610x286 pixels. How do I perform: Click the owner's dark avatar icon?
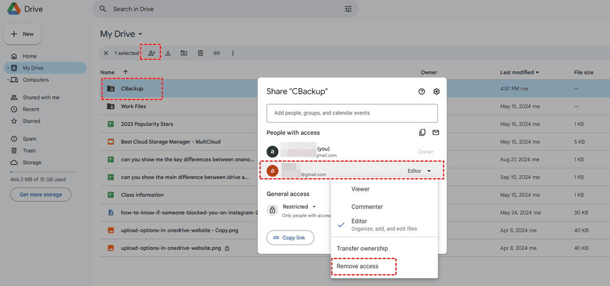tap(272, 151)
